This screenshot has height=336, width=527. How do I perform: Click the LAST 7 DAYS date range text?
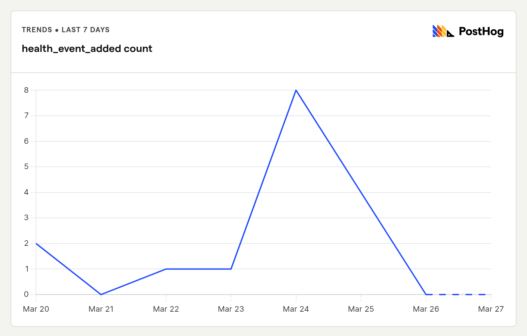pyautogui.click(x=85, y=30)
